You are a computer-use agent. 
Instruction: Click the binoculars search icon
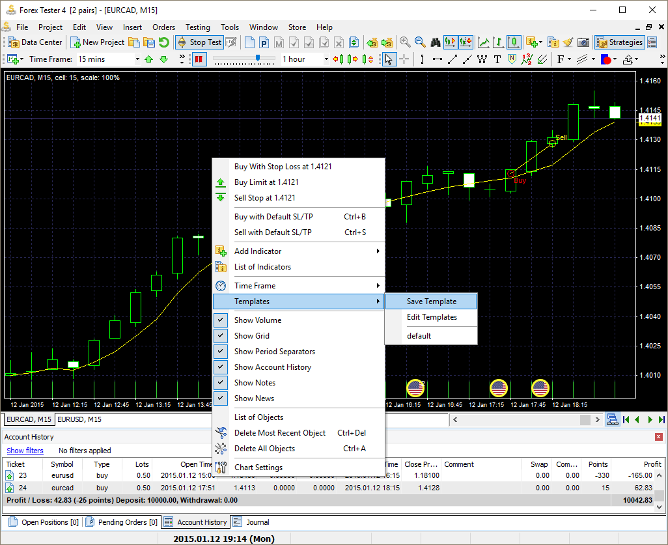click(x=436, y=42)
